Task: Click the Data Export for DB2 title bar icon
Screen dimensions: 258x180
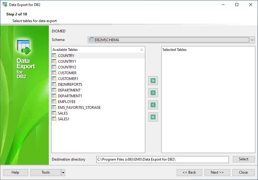Action: click(5, 5)
